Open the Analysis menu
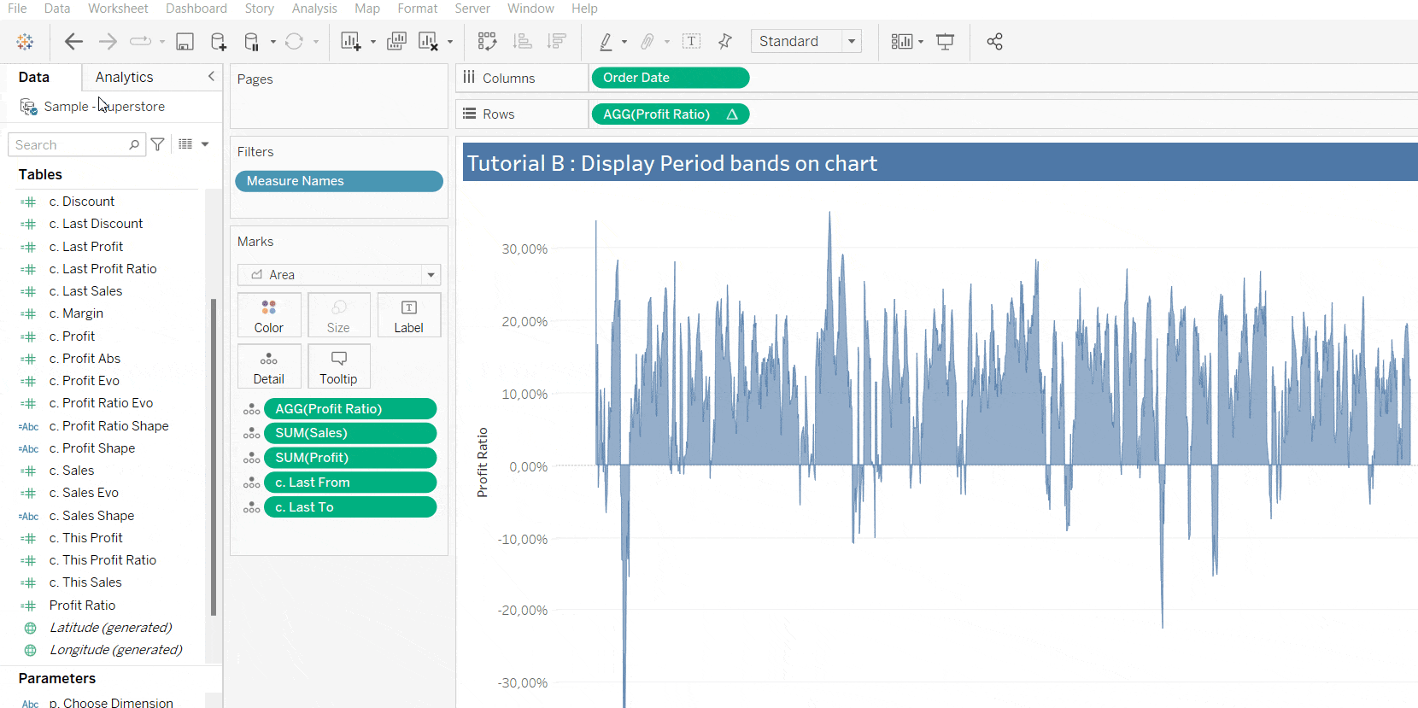The width and height of the screenshot is (1418, 708). pyautogui.click(x=313, y=9)
